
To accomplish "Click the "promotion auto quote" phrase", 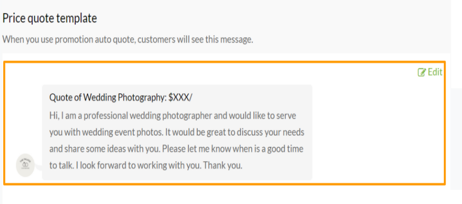I will click(x=81, y=40).
